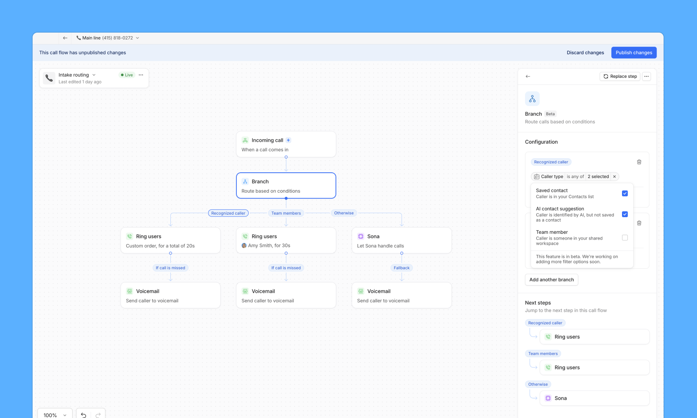697x418 pixels.
Task: Delete the second branch with trash icon
Action: pos(639,223)
